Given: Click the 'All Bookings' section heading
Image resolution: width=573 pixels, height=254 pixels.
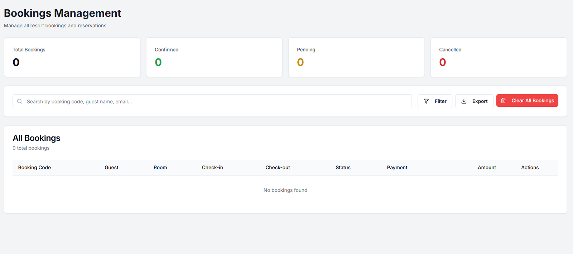Looking at the screenshot, I should pos(37,138).
